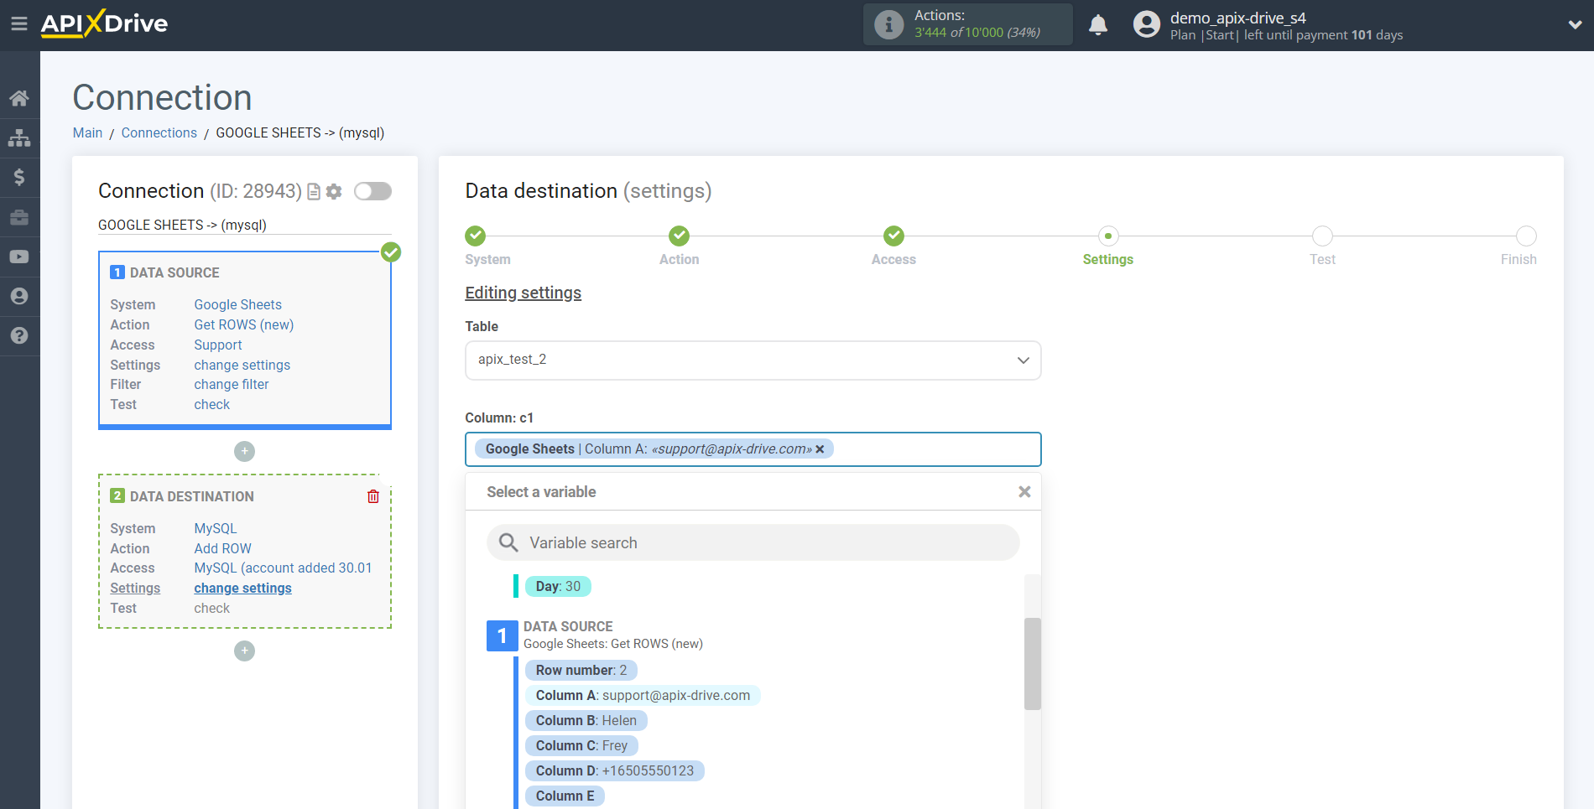Screen dimensions: 1594x809
Task: Close the Select a variable panel
Action: point(1024,492)
